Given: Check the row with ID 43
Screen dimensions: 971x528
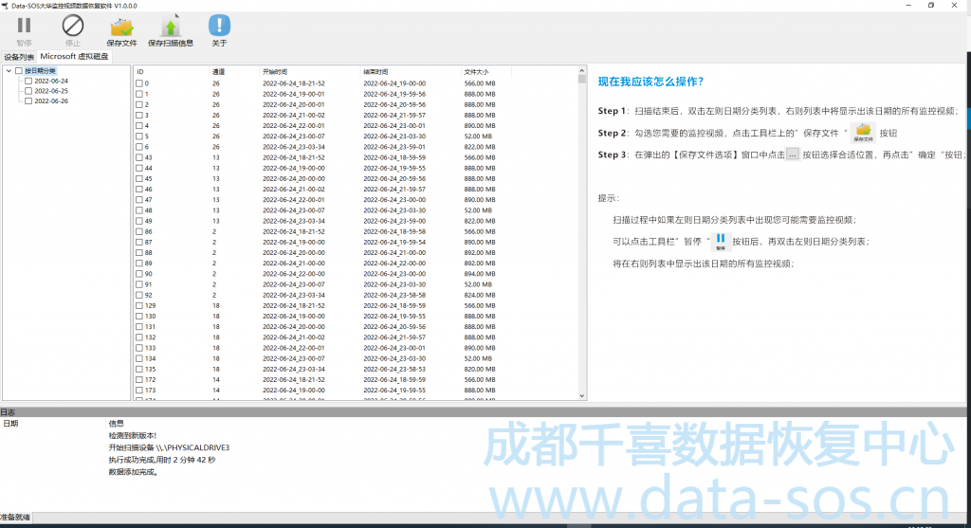Looking at the screenshot, I should [139, 158].
